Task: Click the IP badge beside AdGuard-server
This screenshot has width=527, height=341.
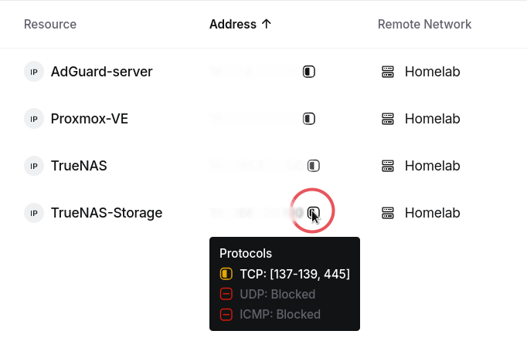Action: coord(34,72)
